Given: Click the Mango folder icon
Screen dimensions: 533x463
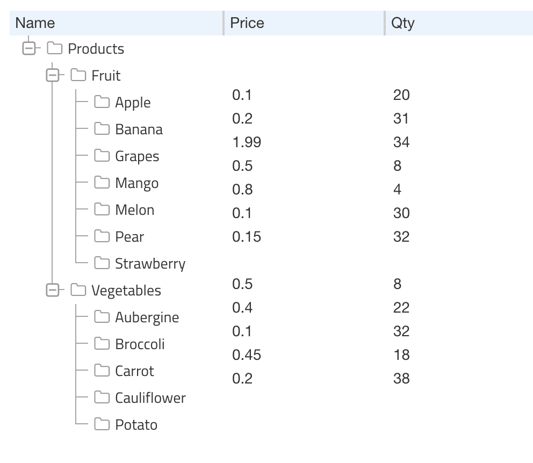Looking at the screenshot, I should click(102, 183).
